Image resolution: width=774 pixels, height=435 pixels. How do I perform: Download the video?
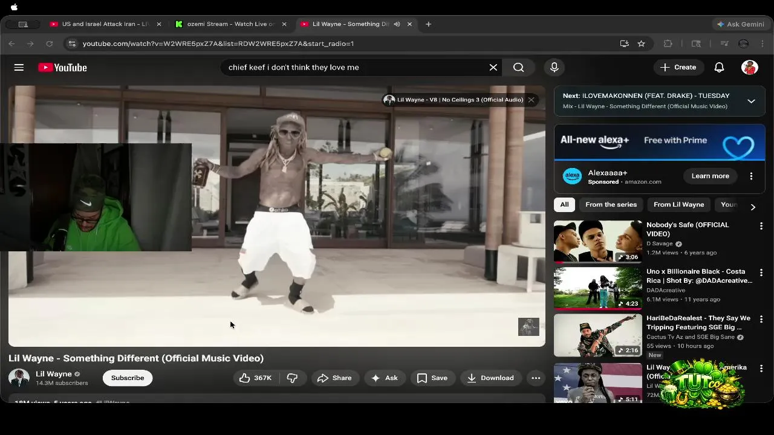pos(490,378)
